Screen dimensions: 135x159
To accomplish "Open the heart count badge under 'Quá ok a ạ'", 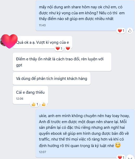I will pyautogui.click(x=59, y=48).
